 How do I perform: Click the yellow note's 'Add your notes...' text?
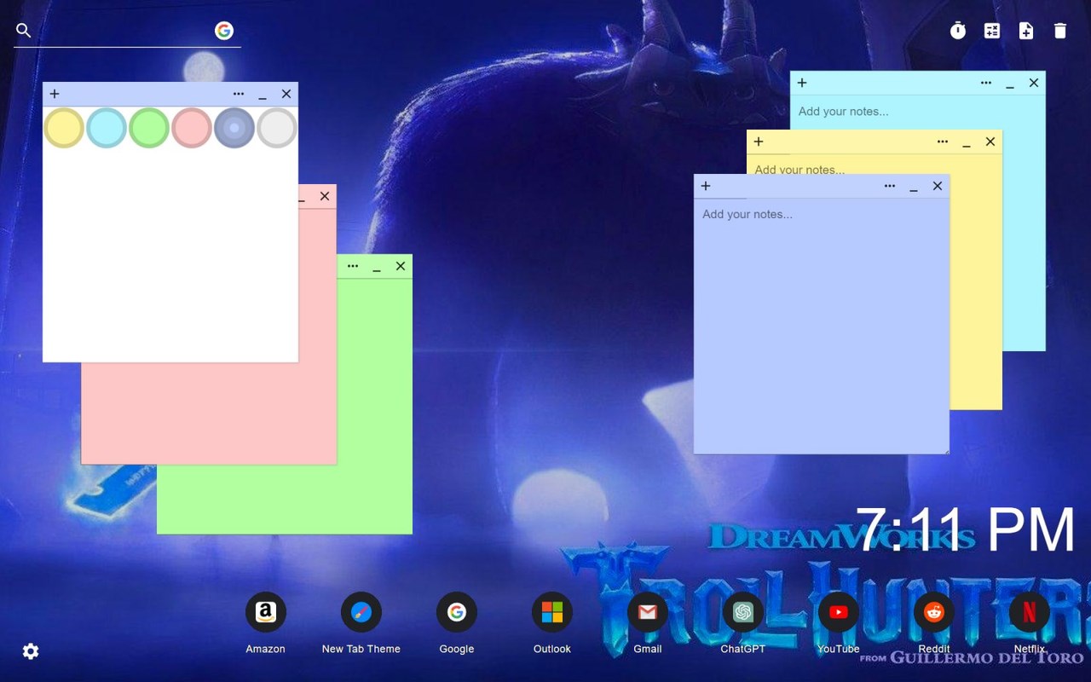pos(799,170)
